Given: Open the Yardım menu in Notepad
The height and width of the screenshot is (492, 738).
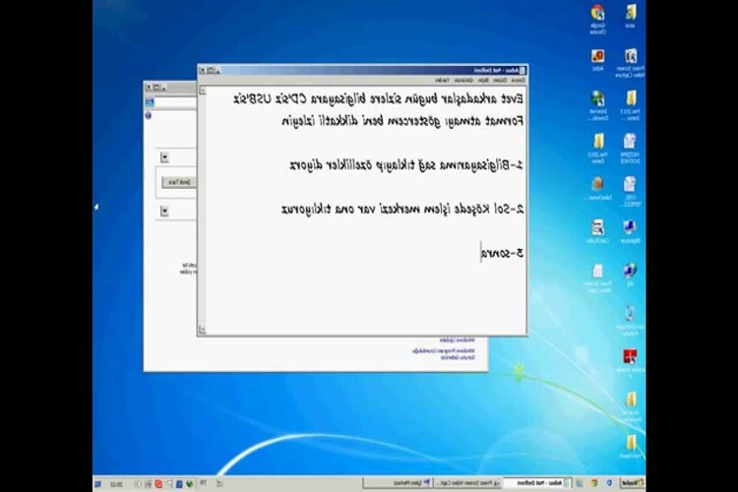Looking at the screenshot, I should [443, 80].
